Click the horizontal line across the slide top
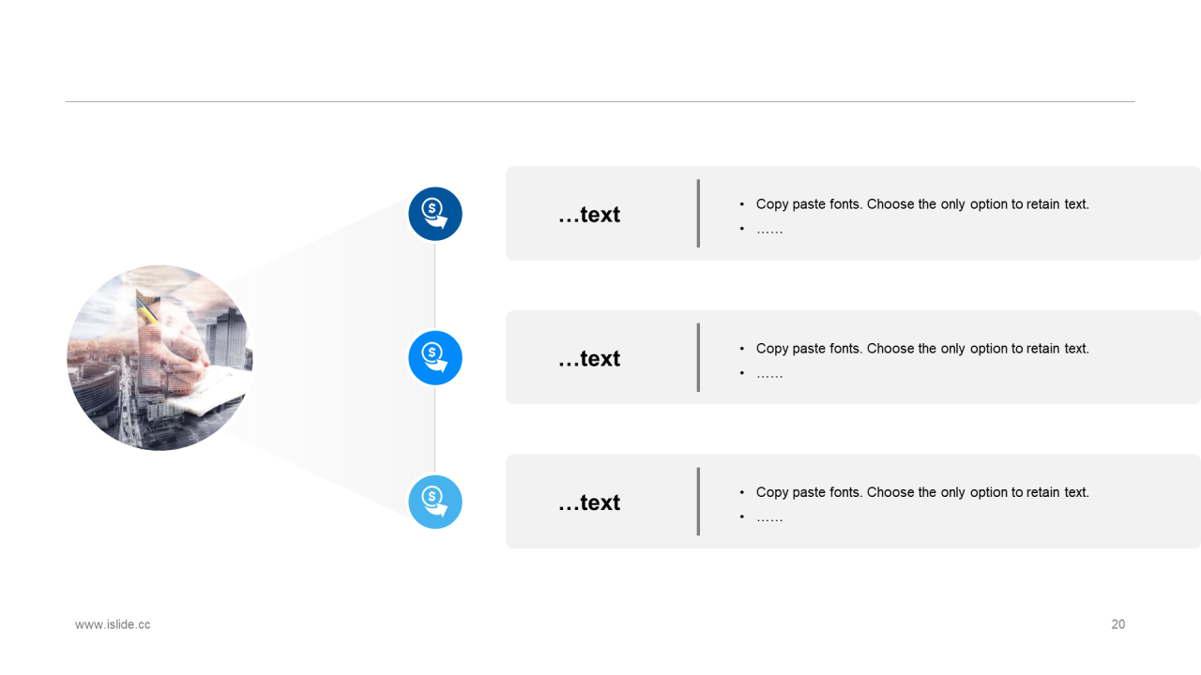 coord(600,101)
